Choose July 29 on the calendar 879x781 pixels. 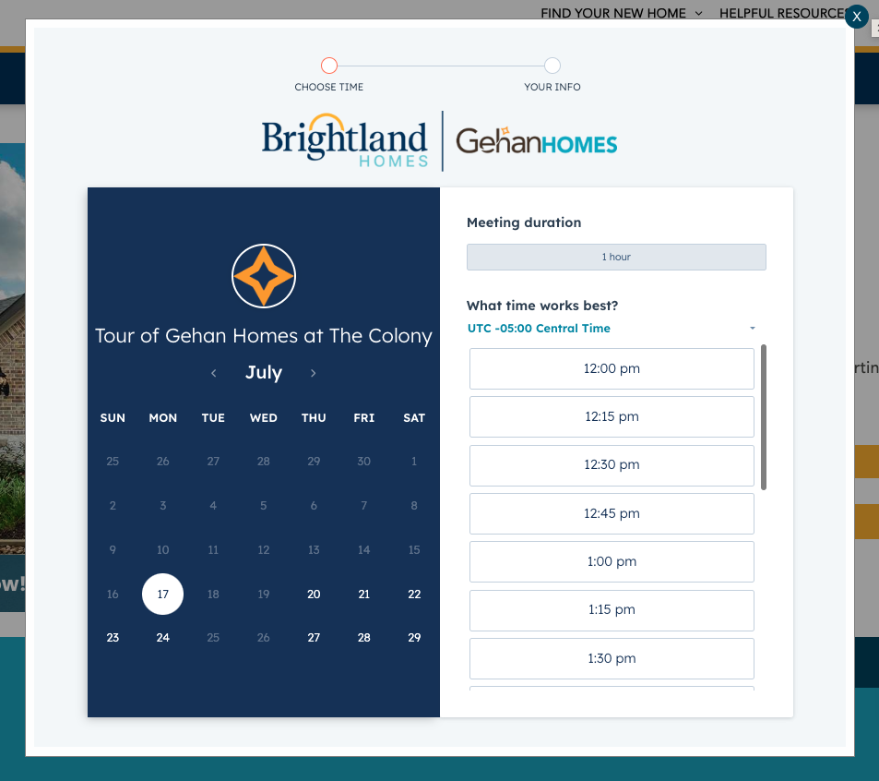tap(414, 638)
